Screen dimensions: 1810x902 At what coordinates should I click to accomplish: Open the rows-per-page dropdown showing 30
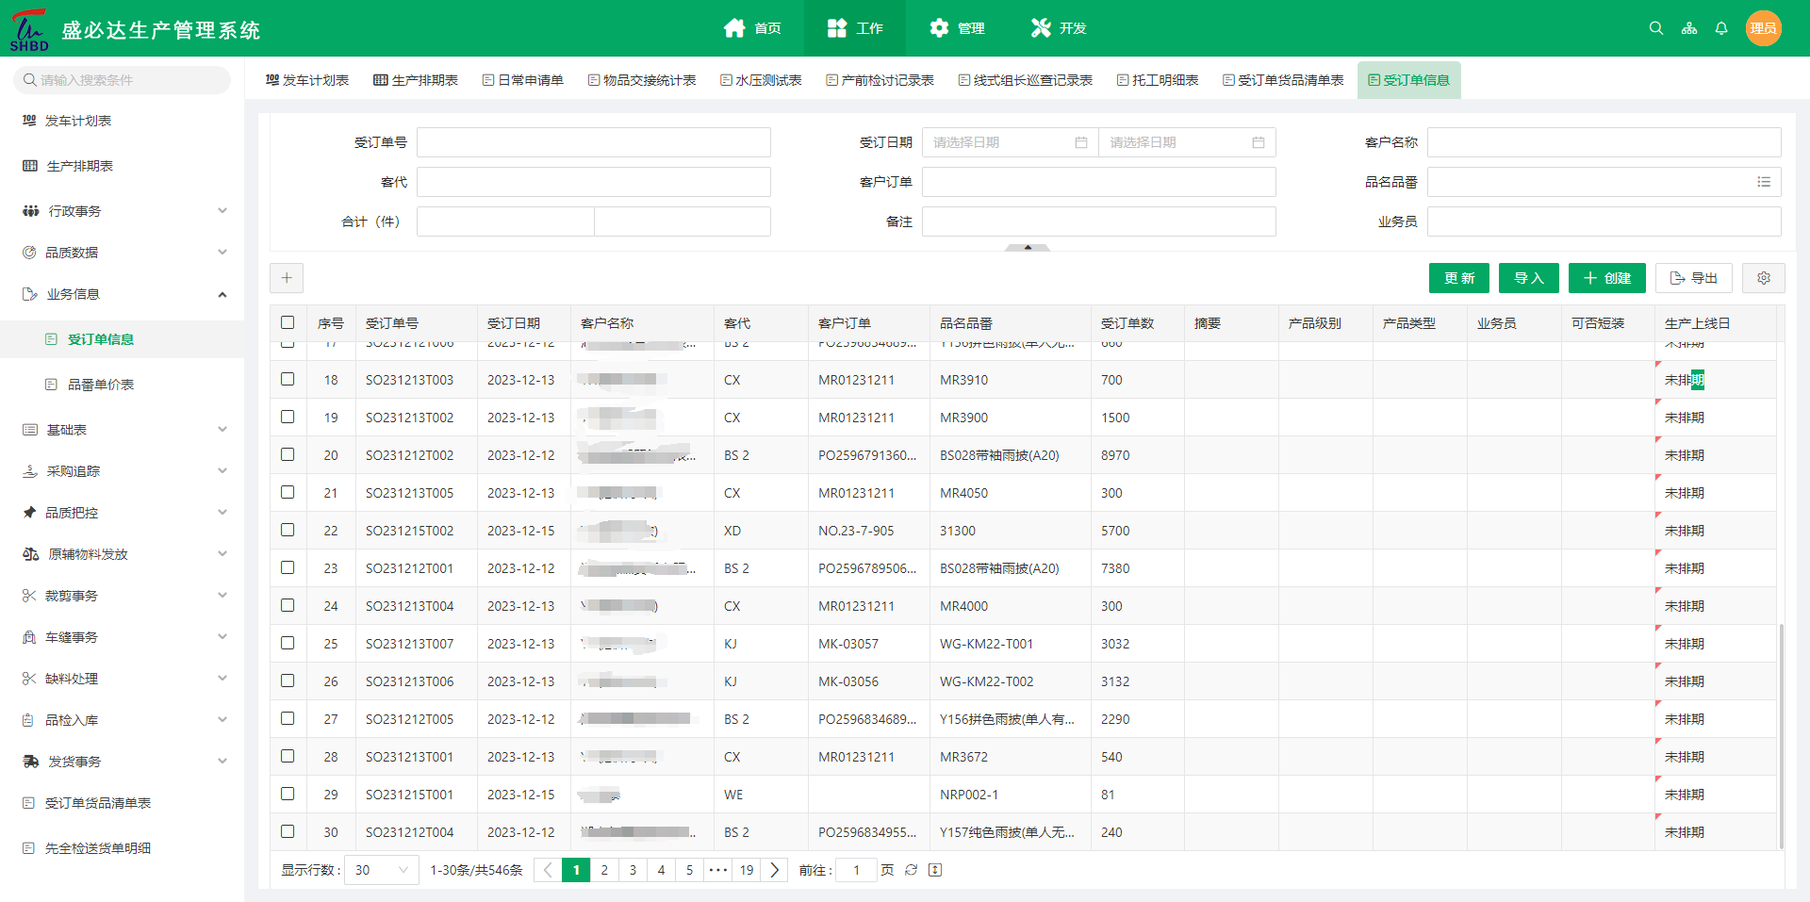382,870
